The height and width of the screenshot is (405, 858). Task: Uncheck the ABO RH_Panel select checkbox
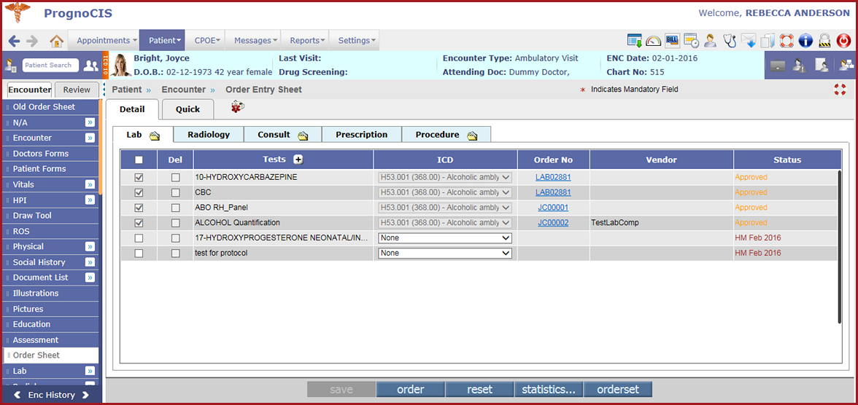[139, 208]
